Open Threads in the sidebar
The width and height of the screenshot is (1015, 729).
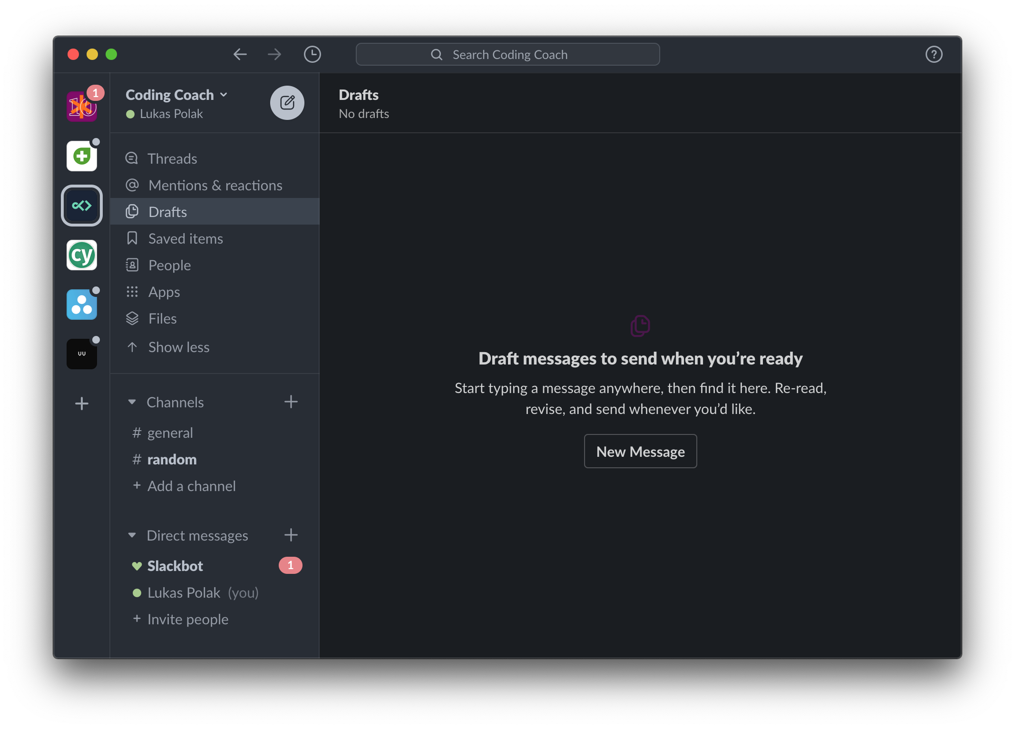[x=172, y=158]
